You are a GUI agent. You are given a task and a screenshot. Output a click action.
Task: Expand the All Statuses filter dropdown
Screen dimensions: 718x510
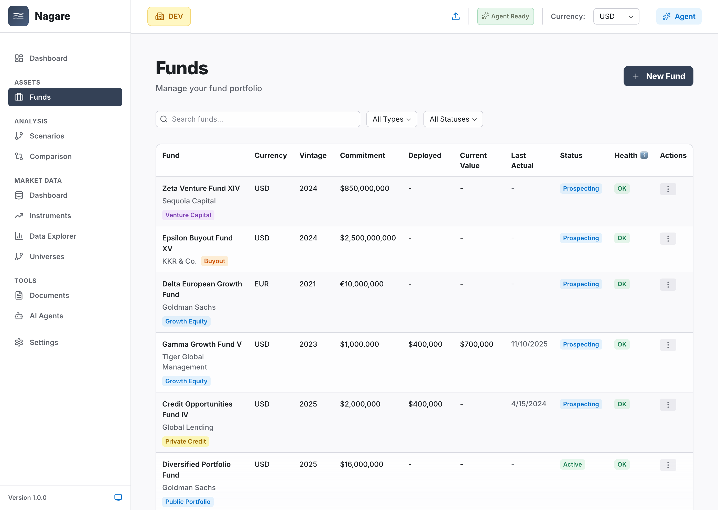[453, 119]
